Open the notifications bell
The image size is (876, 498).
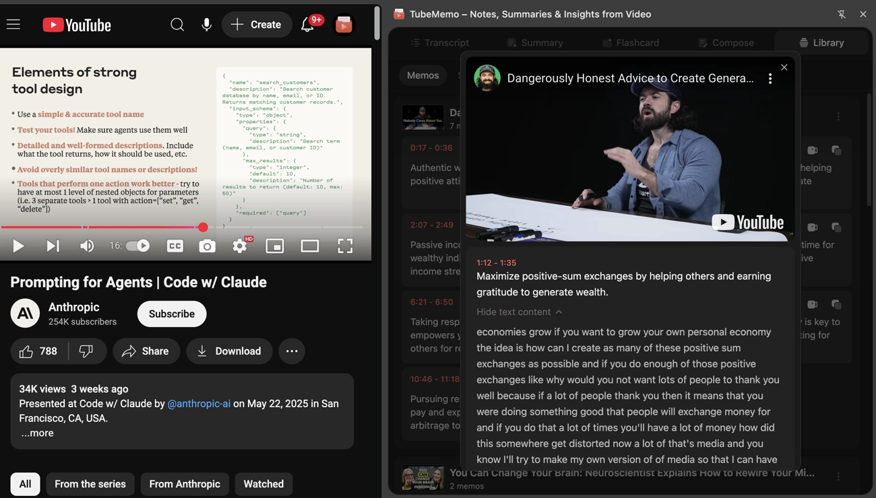307,25
